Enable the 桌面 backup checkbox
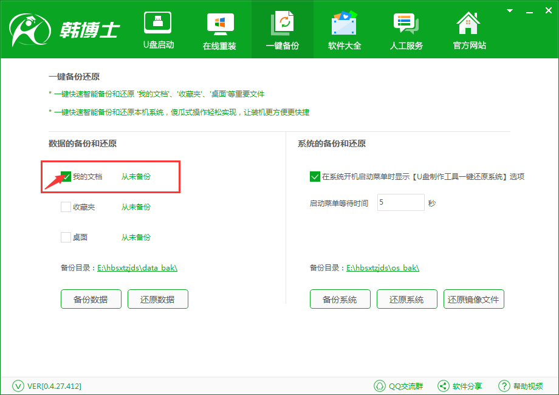This screenshot has height=395, width=559. click(66, 237)
